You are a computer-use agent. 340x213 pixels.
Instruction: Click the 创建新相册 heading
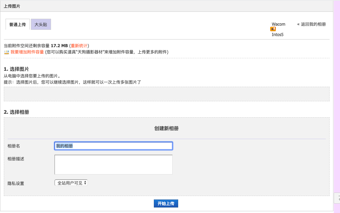(x=166, y=128)
